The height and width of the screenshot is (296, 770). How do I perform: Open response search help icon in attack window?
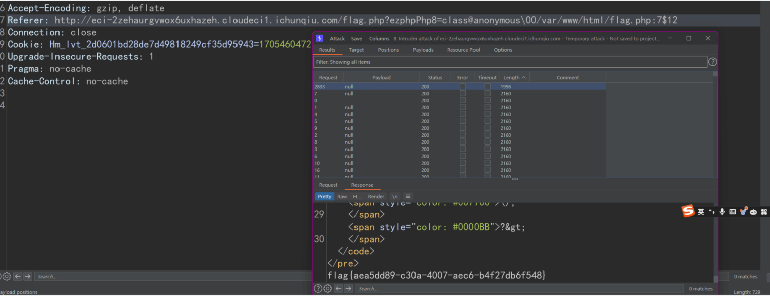click(x=318, y=289)
